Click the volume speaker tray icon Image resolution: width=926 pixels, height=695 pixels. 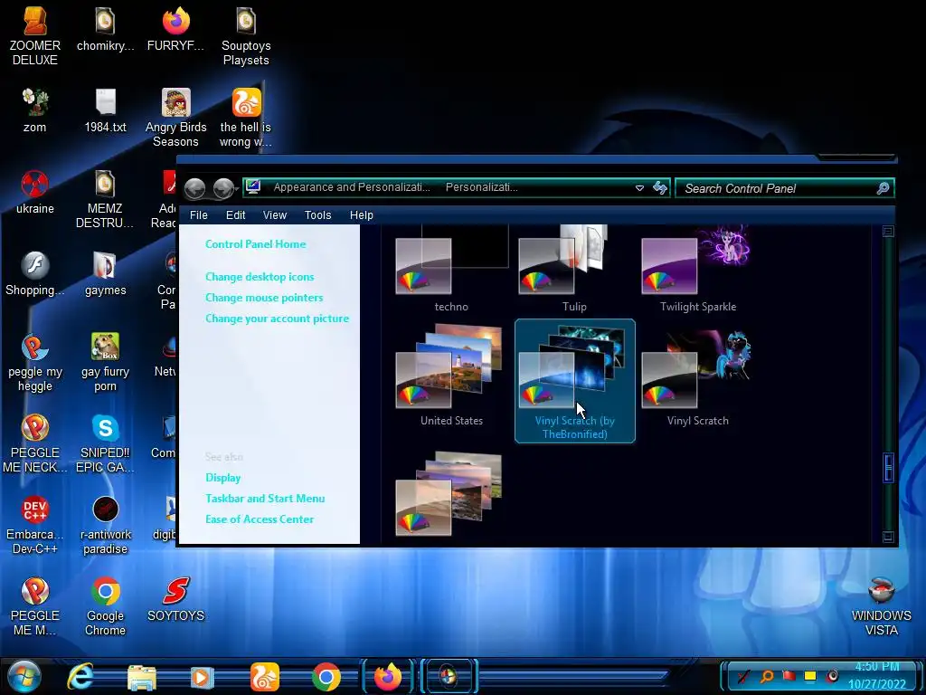tap(832, 675)
